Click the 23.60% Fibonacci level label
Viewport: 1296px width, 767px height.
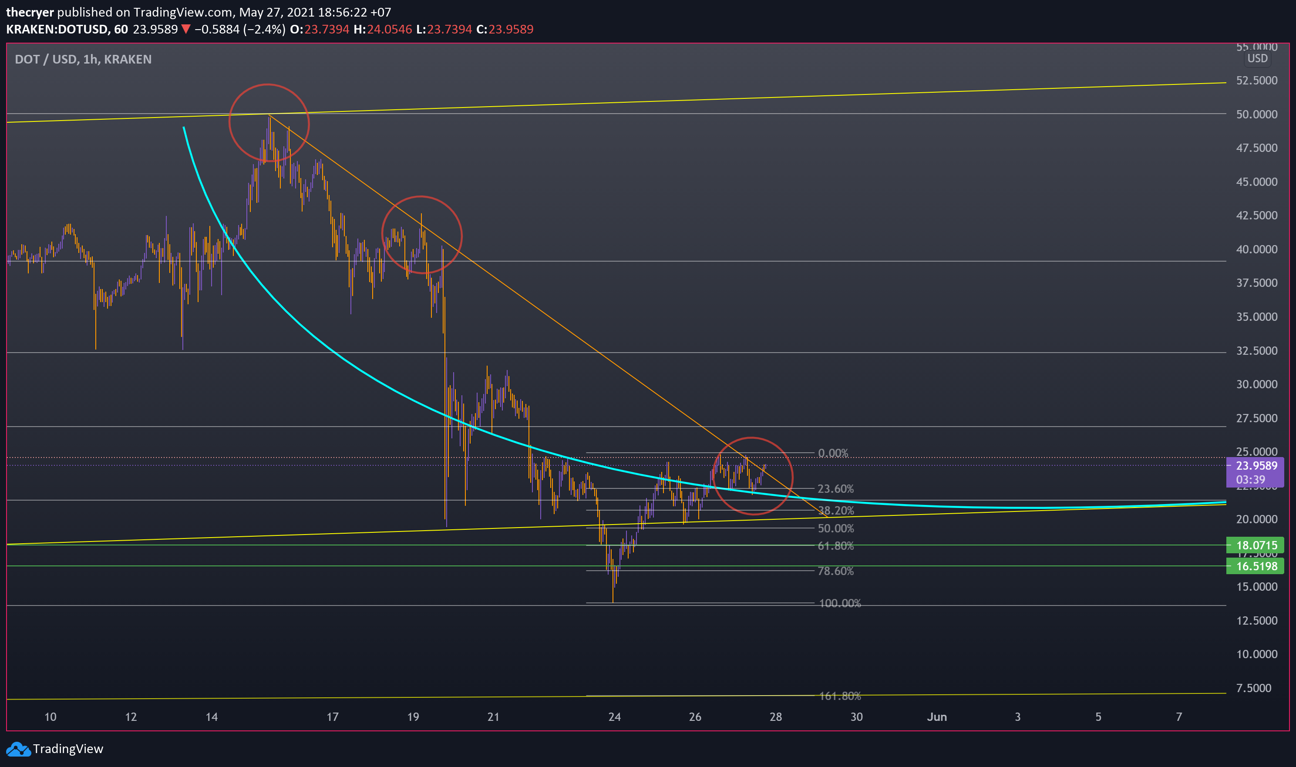pos(835,488)
